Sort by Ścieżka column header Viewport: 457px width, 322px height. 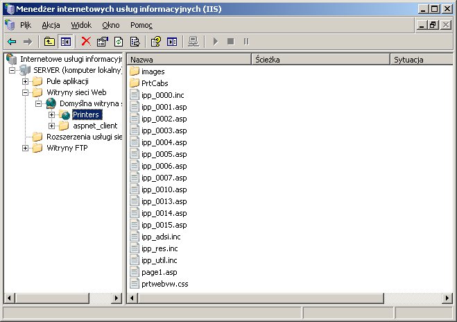[x=320, y=60]
